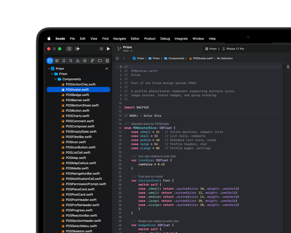This screenshot has height=233, width=291.
Task: Show the Source Control navigator
Action: 57,61
